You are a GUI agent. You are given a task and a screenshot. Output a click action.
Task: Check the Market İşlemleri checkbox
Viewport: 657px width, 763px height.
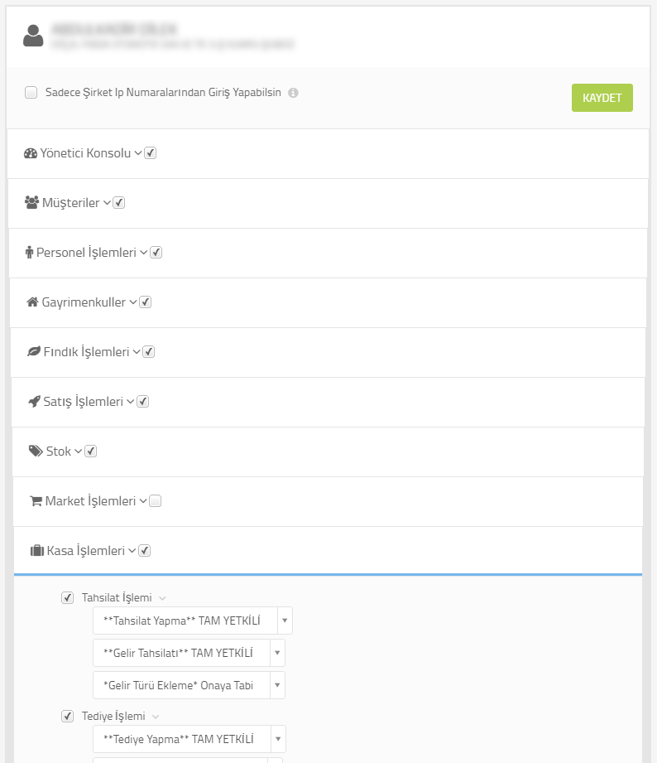point(155,500)
